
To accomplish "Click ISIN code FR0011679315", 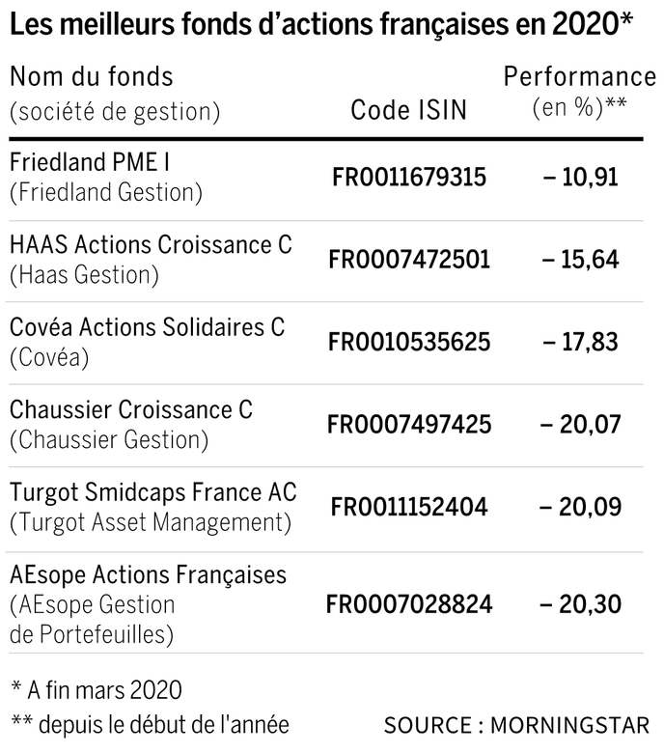I will coord(409,177).
